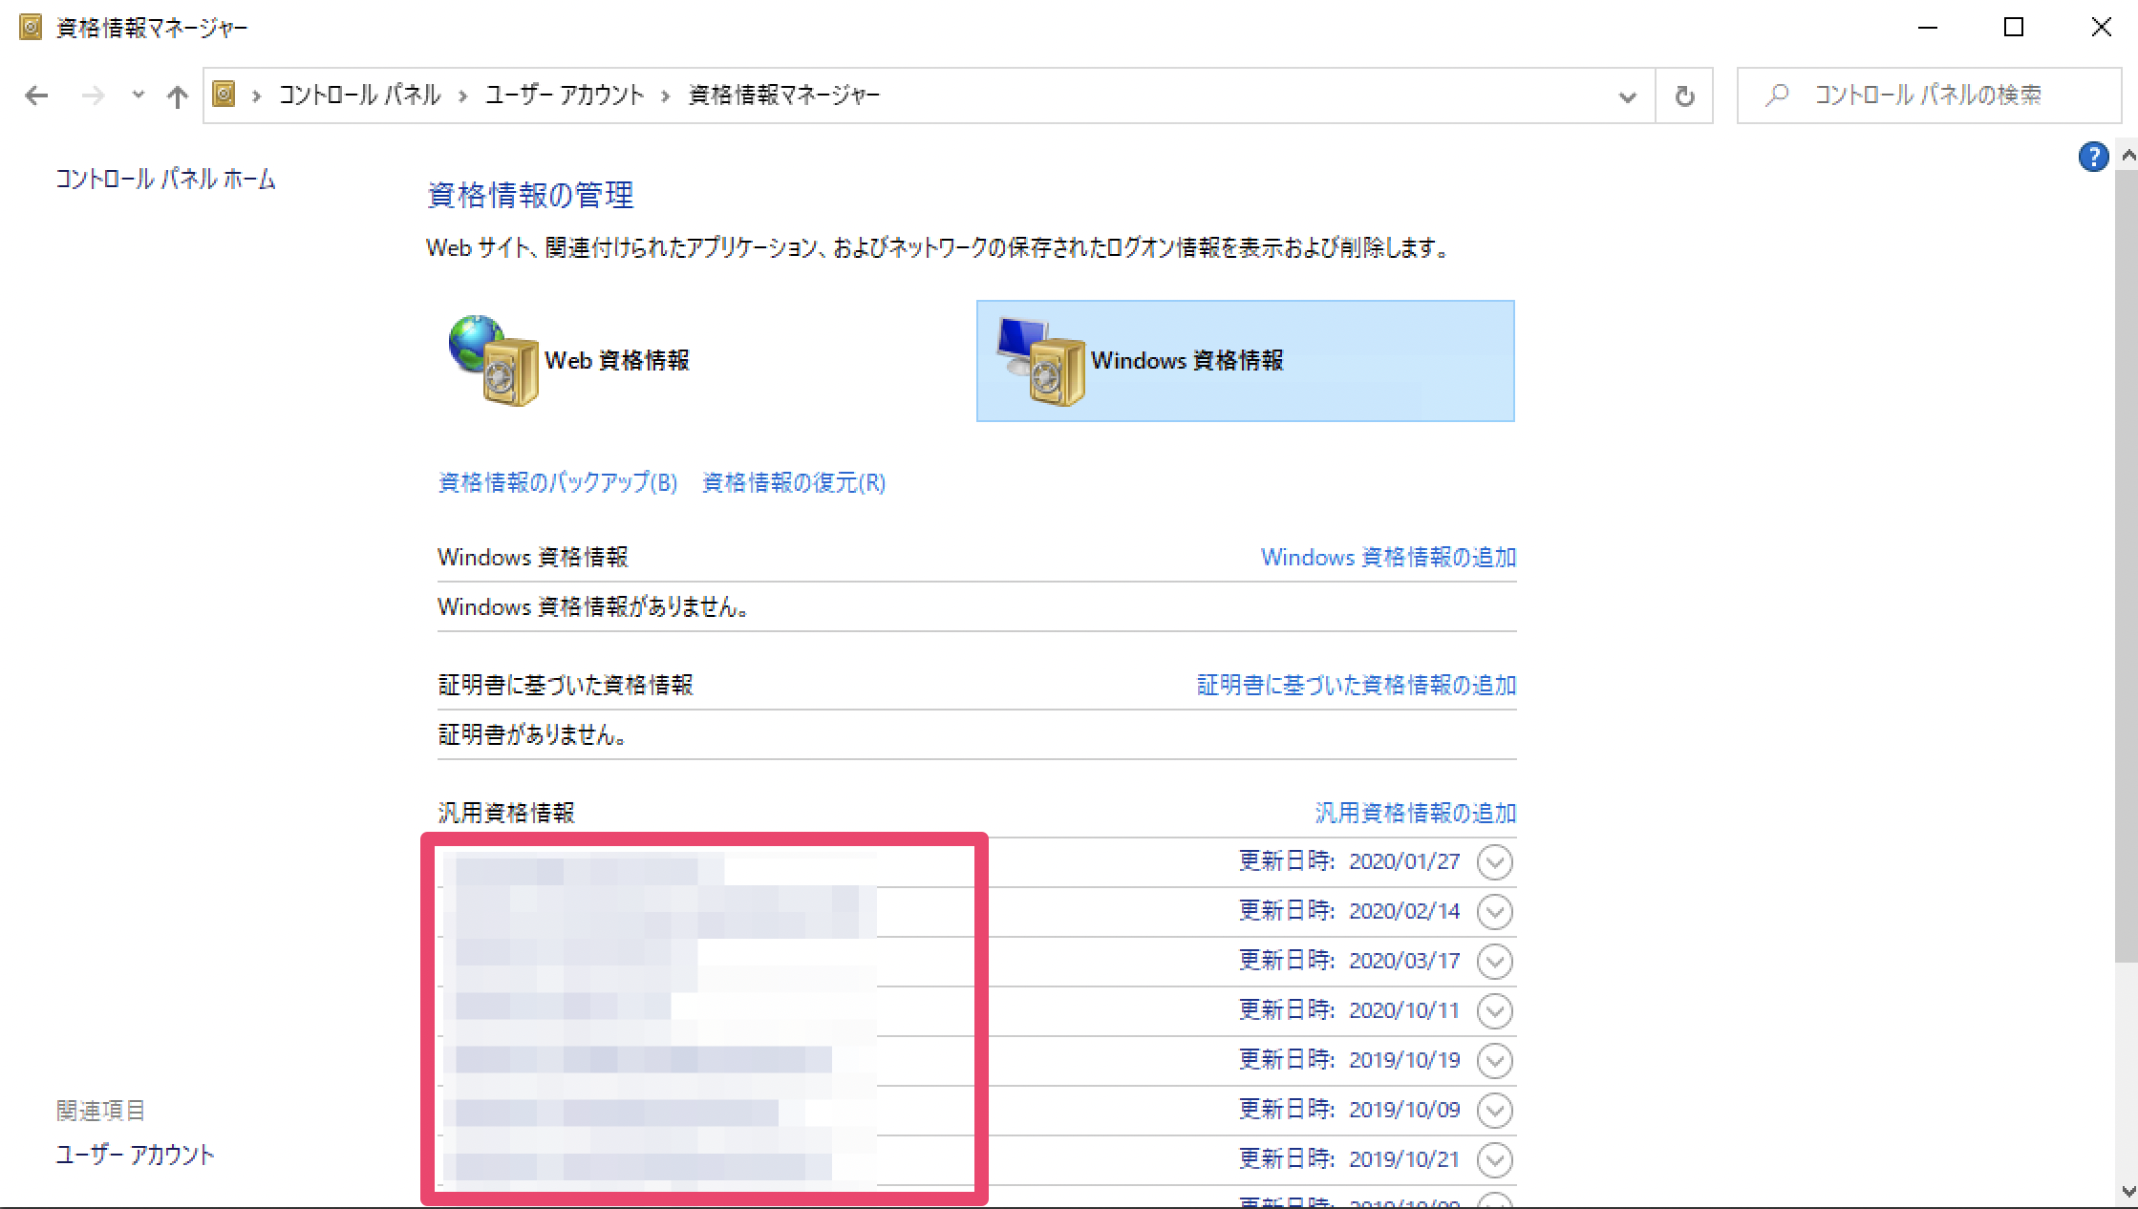
Task: Open the blue Help question icon
Action: pyautogui.click(x=2093, y=157)
